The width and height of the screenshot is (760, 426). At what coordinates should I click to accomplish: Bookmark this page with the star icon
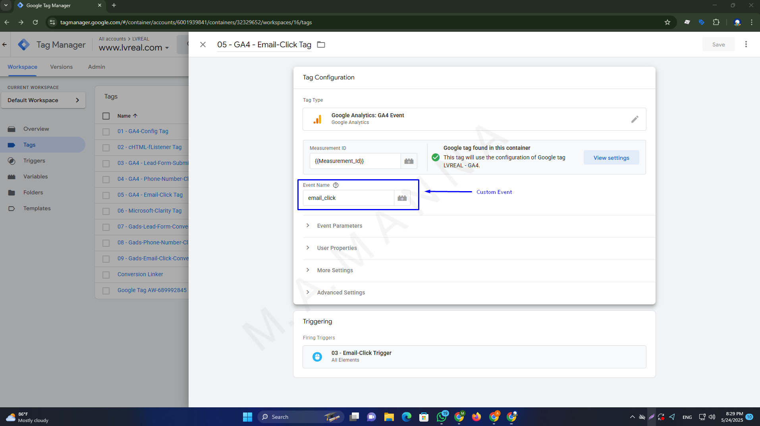pos(667,22)
